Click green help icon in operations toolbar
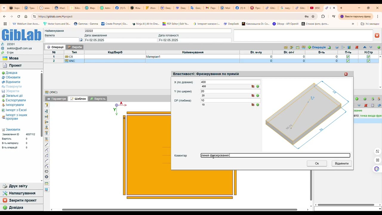 [379, 47]
